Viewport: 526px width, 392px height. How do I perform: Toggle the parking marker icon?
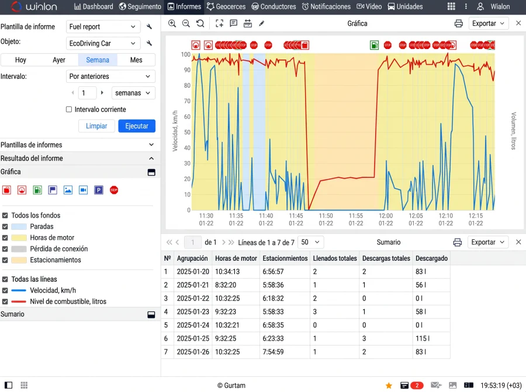click(99, 190)
